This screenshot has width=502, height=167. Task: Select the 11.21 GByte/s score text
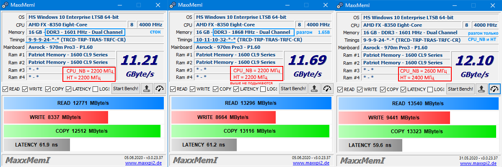click(140, 67)
